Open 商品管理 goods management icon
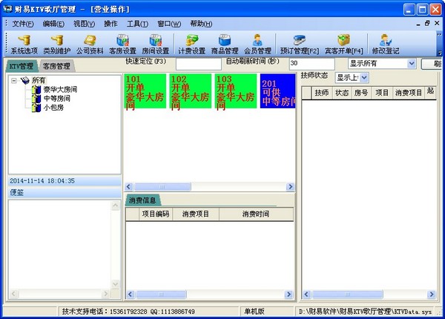Viewport: 445px width, 319px height. [225, 45]
